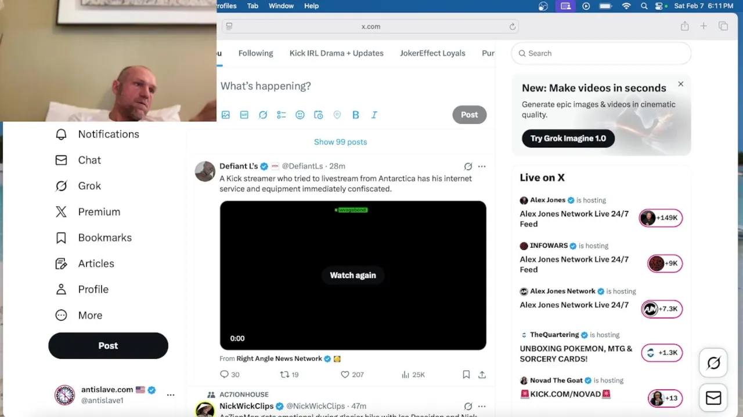Image resolution: width=743 pixels, height=417 pixels.
Task: Click Try Grok Imagine 1.0 button
Action: point(568,138)
